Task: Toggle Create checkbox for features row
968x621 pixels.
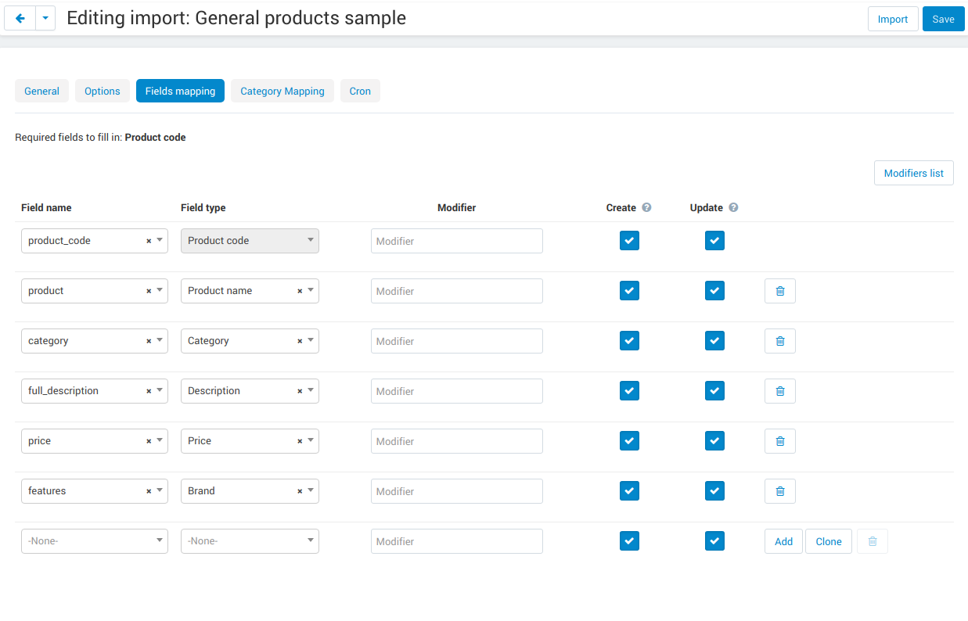Action: click(x=629, y=490)
